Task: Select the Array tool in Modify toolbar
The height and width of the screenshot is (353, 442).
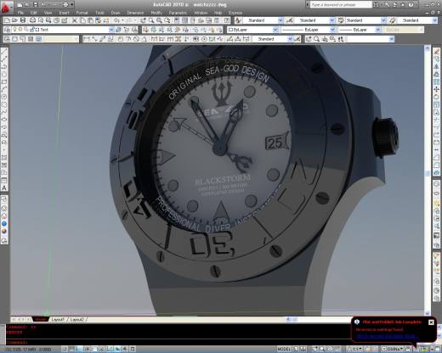Action: (437, 81)
